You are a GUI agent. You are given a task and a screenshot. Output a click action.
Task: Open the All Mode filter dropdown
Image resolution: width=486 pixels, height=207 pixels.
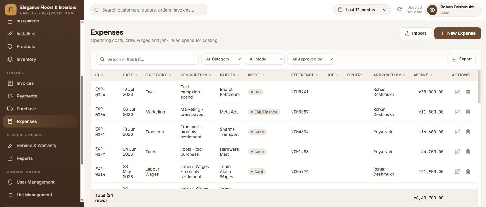(x=265, y=59)
